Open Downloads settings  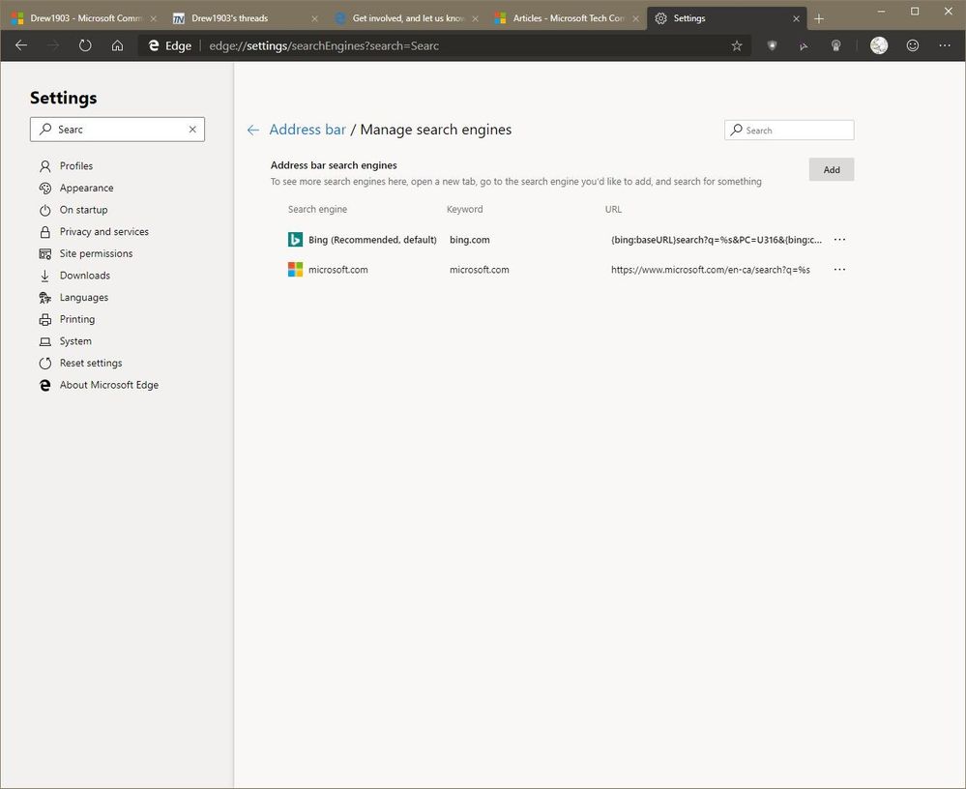[x=85, y=276]
